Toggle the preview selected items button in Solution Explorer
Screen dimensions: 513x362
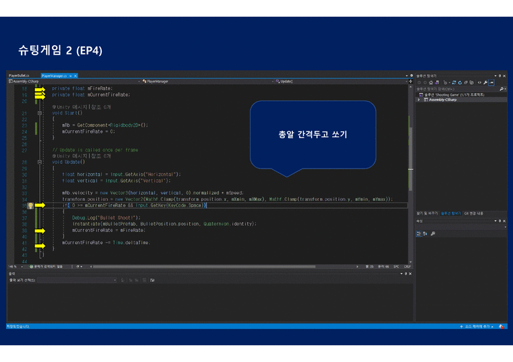[491, 82]
